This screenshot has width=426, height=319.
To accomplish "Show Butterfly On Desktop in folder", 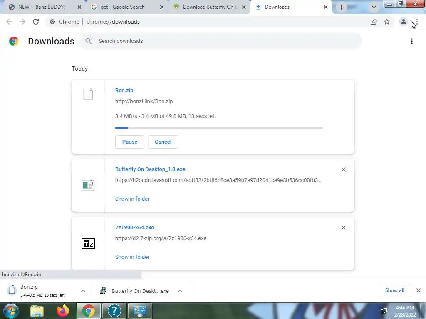I will pyautogui.click(x=132, y=199).
